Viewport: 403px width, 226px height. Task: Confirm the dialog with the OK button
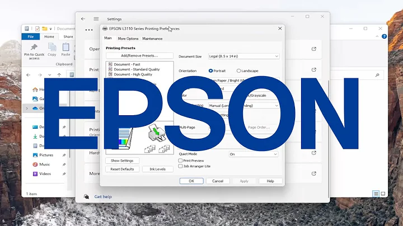pos(191,181)
